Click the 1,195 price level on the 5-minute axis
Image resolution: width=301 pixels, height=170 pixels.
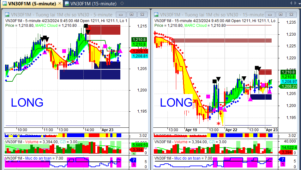(142, 111)
